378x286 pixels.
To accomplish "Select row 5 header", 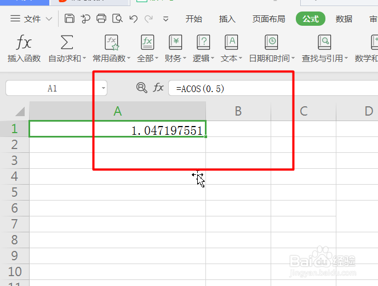I will (14, 192).
